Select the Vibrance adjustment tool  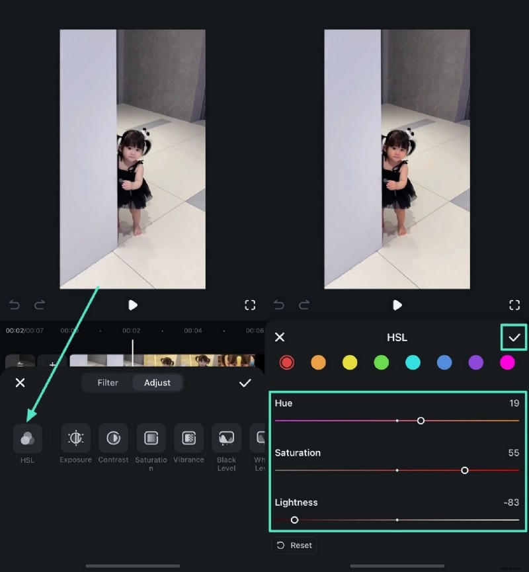click(x=188, y=438)
